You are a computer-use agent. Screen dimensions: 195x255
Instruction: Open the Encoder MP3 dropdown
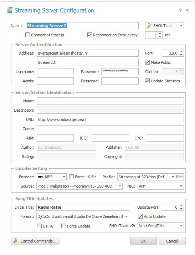(x=51, y=177)
